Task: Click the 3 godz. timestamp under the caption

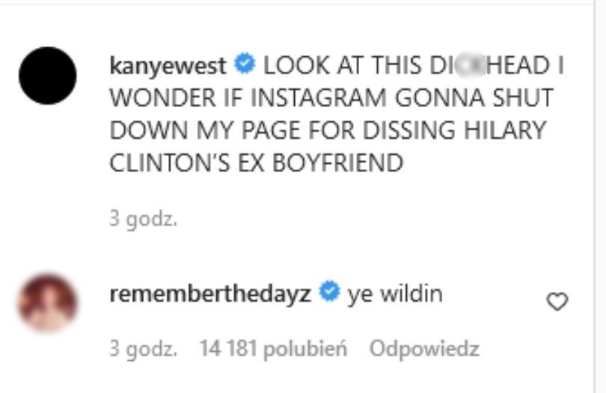Action: click(x=144, y=219)
